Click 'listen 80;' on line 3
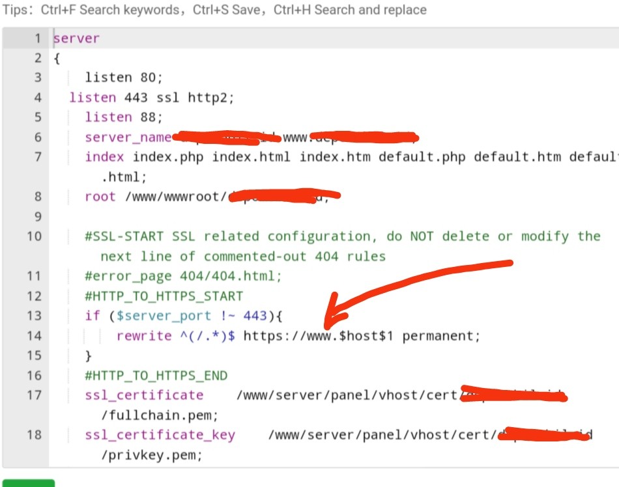The height and width of the screenshot is (487, 619). coord(124,77)
